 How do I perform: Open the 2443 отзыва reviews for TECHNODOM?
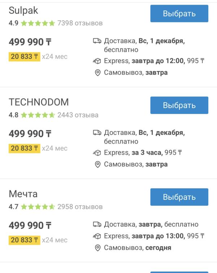tap(78, 115)
